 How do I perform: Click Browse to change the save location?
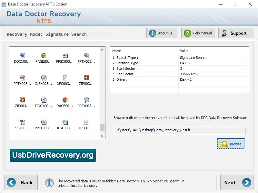(x=231, y=144)
